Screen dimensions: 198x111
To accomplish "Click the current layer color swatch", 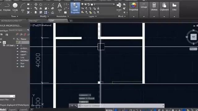I will pos(92,4).
